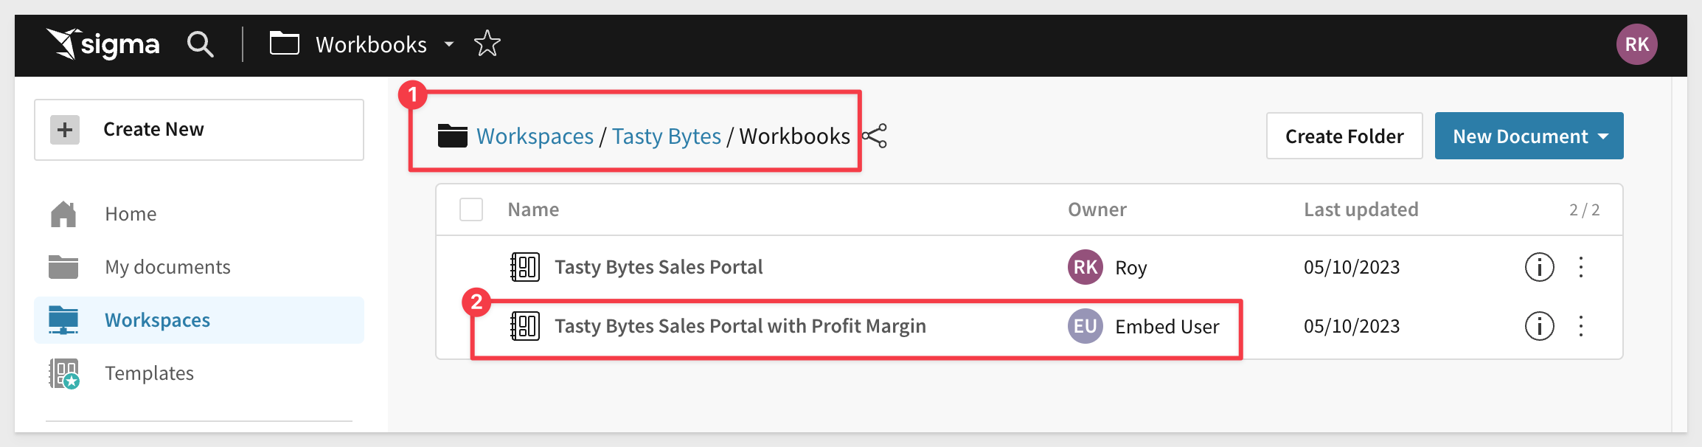The height and width of the screenshot is (447, 1702).
Task: Open My documents in sidebar
Action: [x=167, y=267]
